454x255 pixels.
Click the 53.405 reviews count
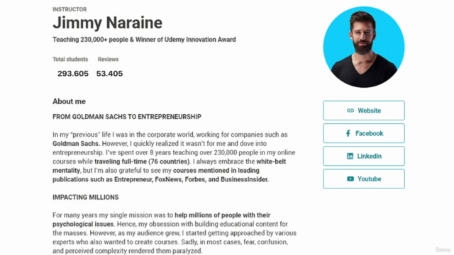(109, 74)
